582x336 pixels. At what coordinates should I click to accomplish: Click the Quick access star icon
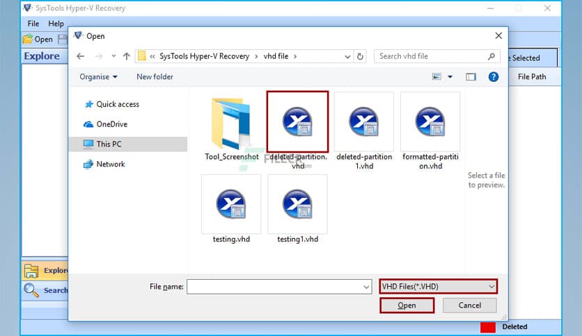pos(88,104)
